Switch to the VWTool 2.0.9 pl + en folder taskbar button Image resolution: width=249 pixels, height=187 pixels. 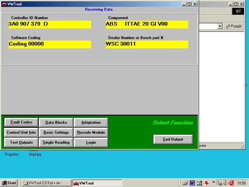pyautogui.click(x=47, y=183)
